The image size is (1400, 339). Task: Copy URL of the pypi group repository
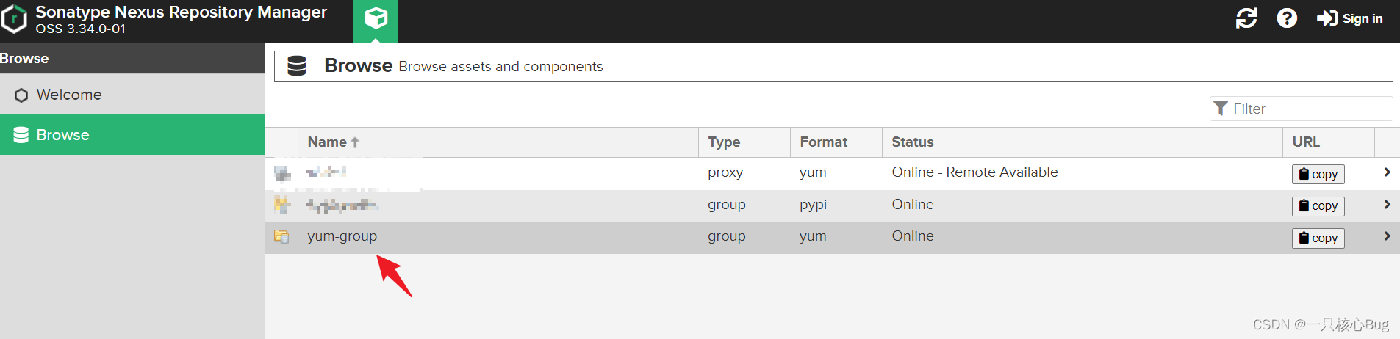(1318, 206)
